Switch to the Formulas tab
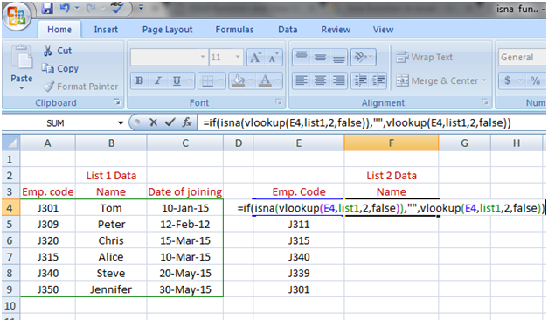This screenshot has width=548, height=327. point(234,30)
